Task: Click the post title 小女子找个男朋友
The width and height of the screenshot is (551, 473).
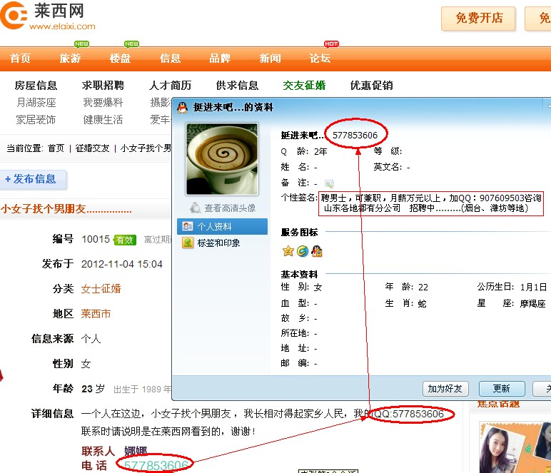Action: (x=66, y=209)
